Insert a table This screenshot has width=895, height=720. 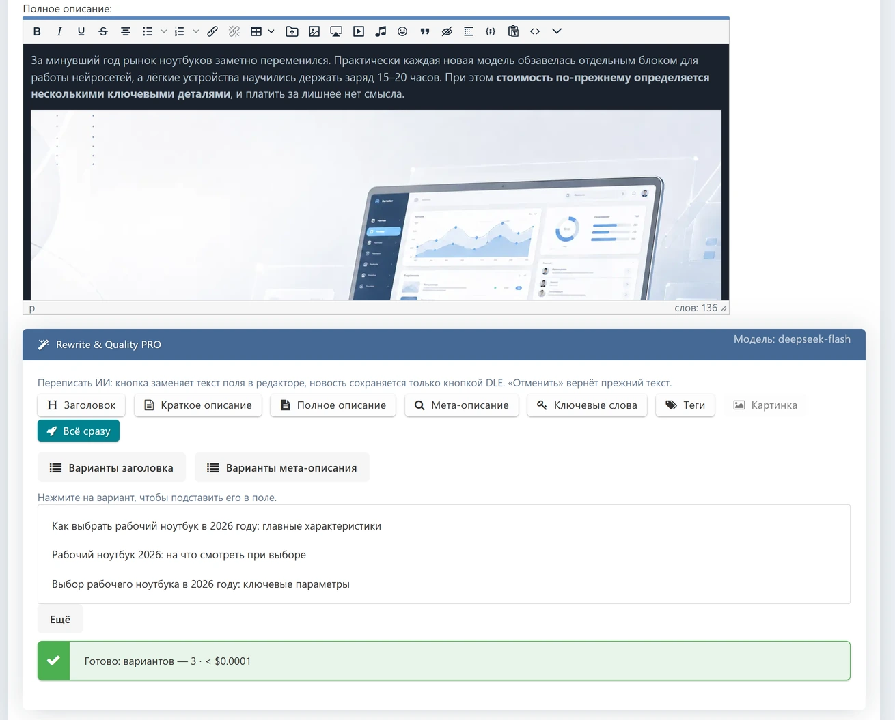[x=256, y=31]
